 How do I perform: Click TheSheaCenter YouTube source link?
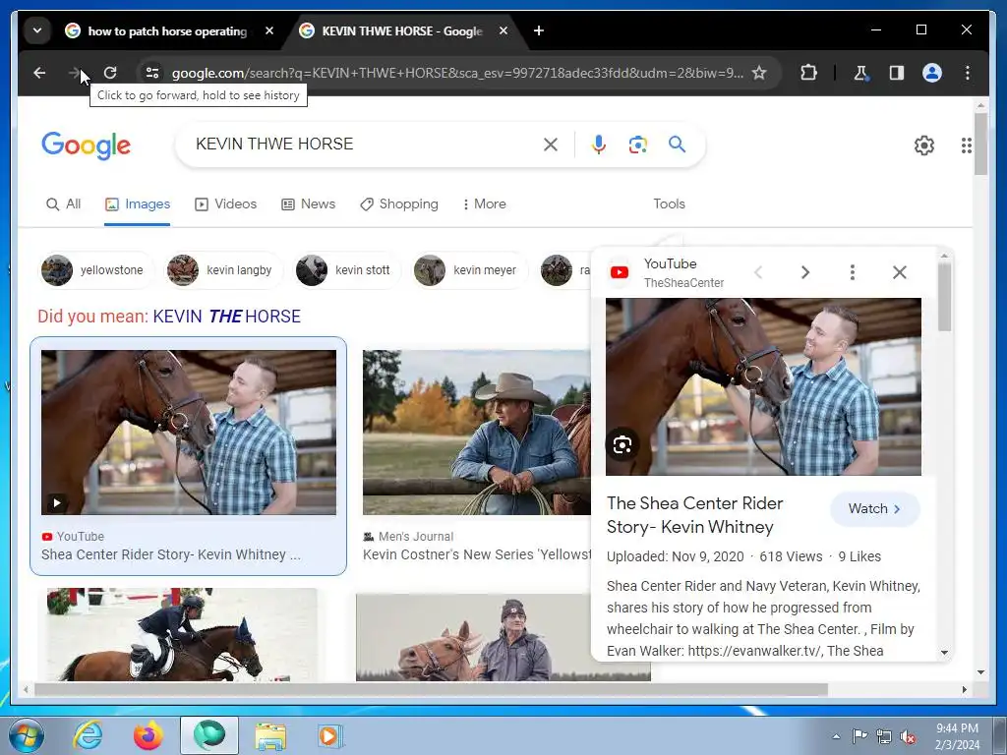click(x=683, y=283)
